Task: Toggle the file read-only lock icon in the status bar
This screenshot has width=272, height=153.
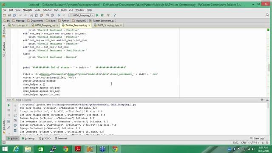Action: (x=263, y=143)
